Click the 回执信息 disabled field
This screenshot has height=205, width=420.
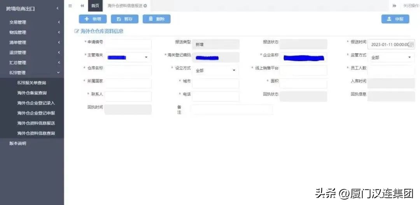(x=391, y=96)
